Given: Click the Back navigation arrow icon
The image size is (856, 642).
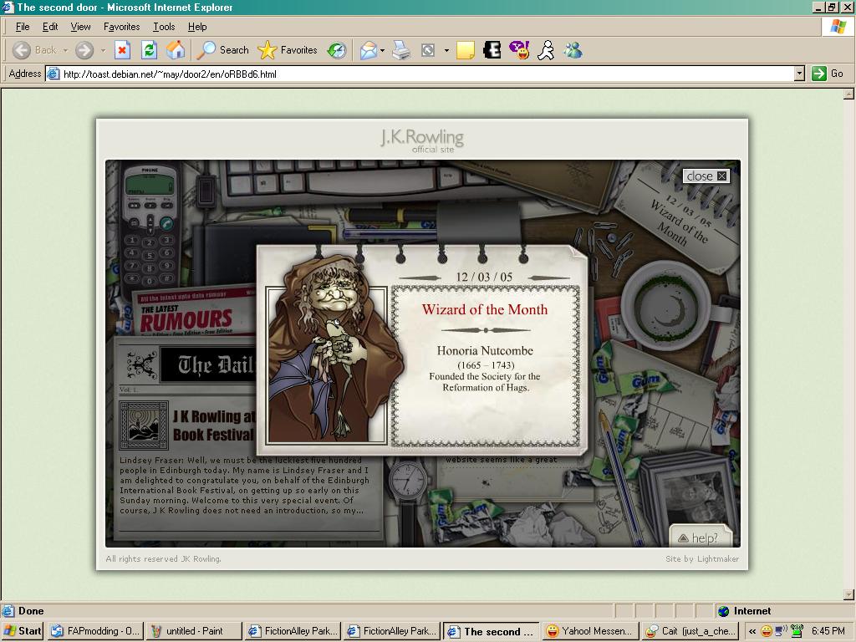Looking at the screenshot, I should point(22,50).
